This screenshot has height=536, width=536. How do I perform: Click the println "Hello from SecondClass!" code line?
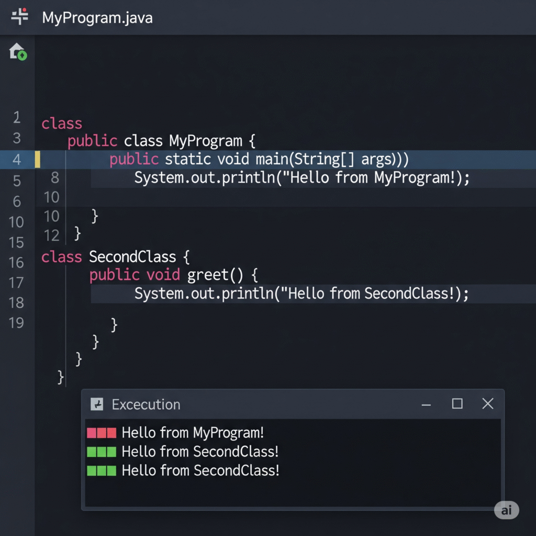(x=301, y=294)
